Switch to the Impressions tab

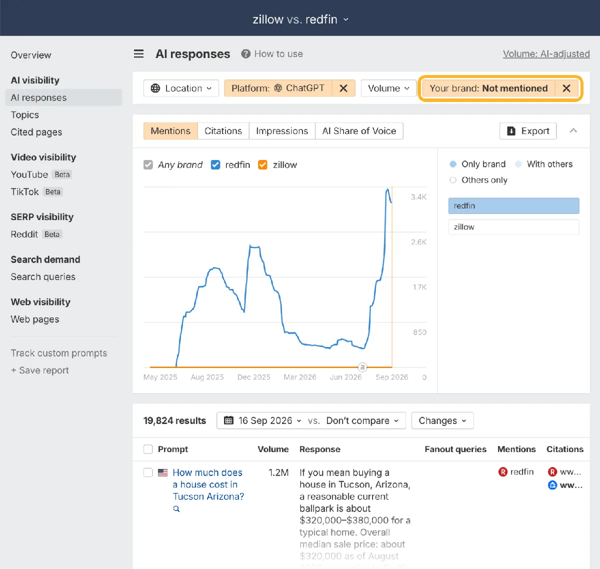[282, 131]
